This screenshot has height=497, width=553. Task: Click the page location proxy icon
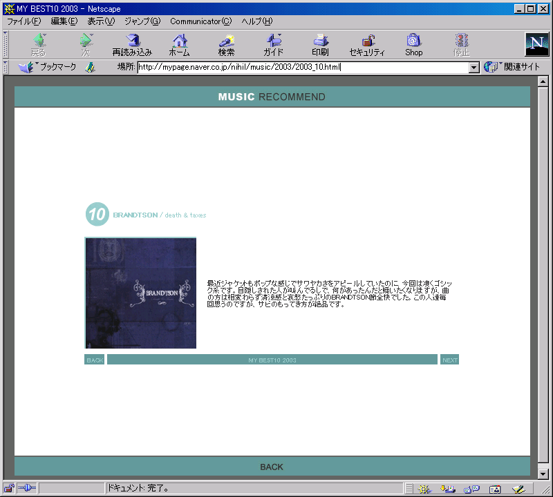coord(91,67)
